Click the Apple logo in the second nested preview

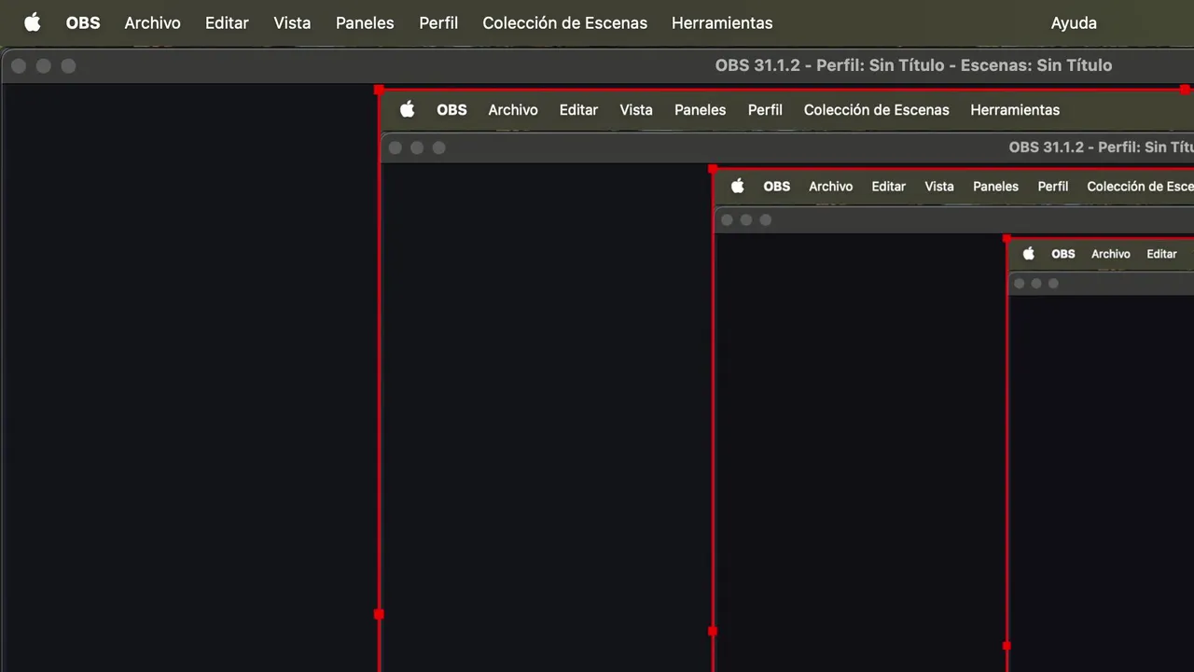pyautogui.click(x=737, y=186)
